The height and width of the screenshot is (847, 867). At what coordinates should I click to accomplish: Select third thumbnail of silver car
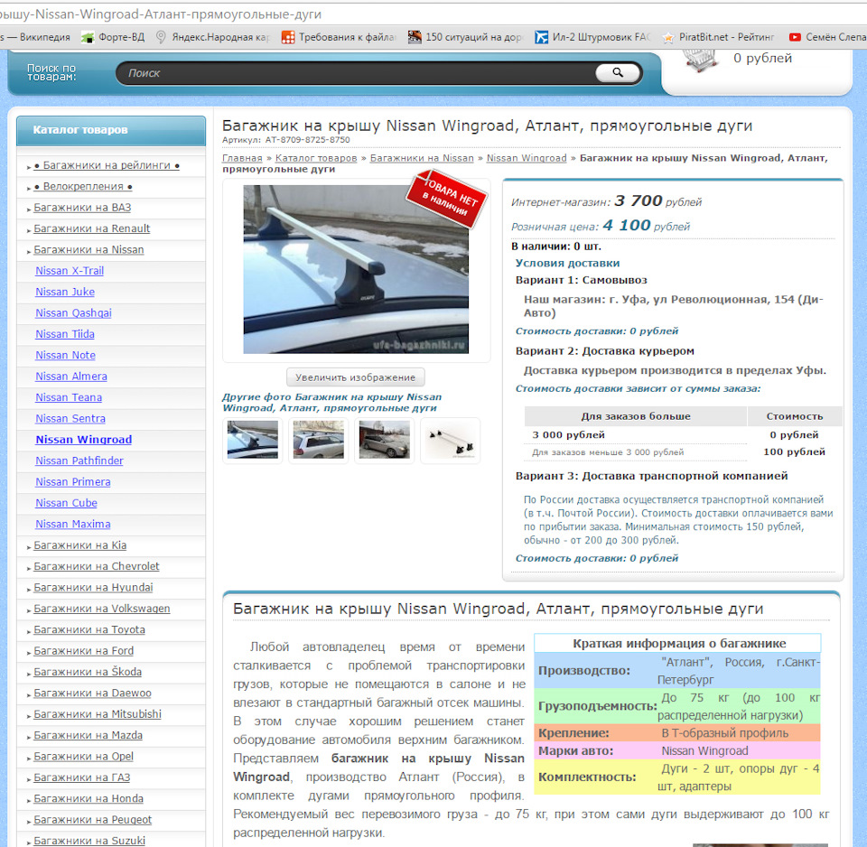[x=385, y=440]
